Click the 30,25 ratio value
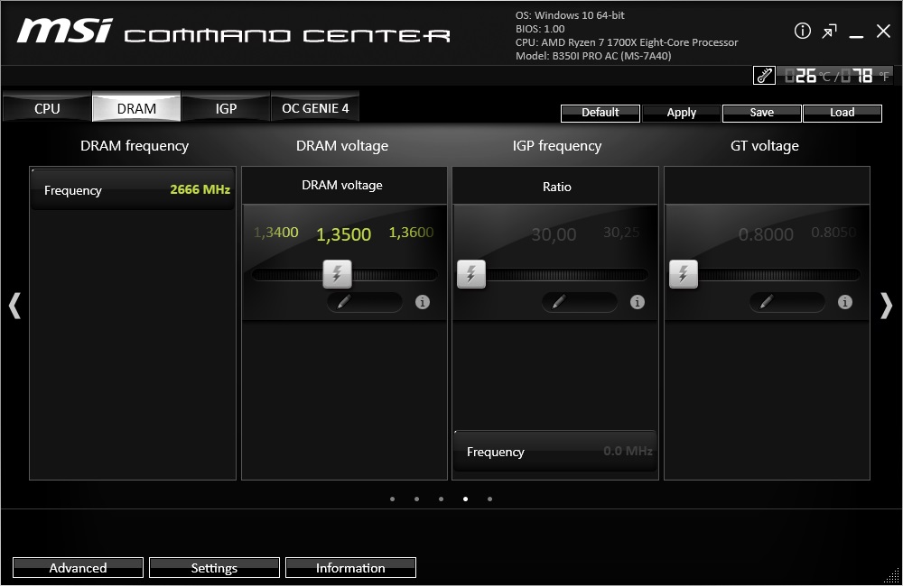 coord(621,233)
